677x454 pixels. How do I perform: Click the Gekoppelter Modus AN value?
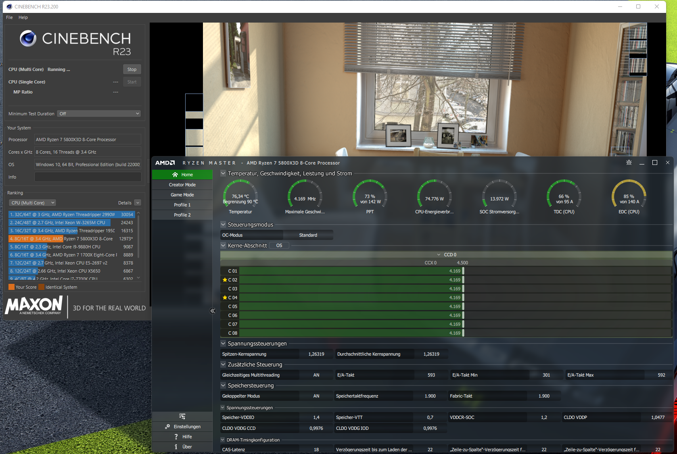[x=316, y=396]
